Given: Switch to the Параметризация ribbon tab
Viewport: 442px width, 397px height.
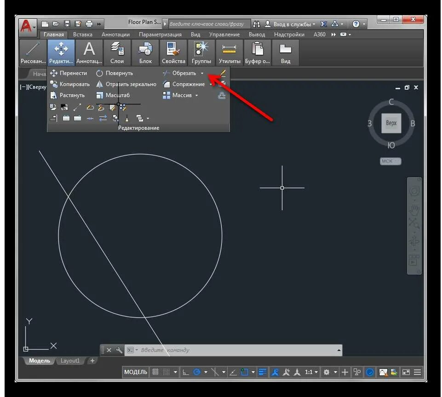Looking at the screenshot, I should pyautogui.click(x=160, y=35).
